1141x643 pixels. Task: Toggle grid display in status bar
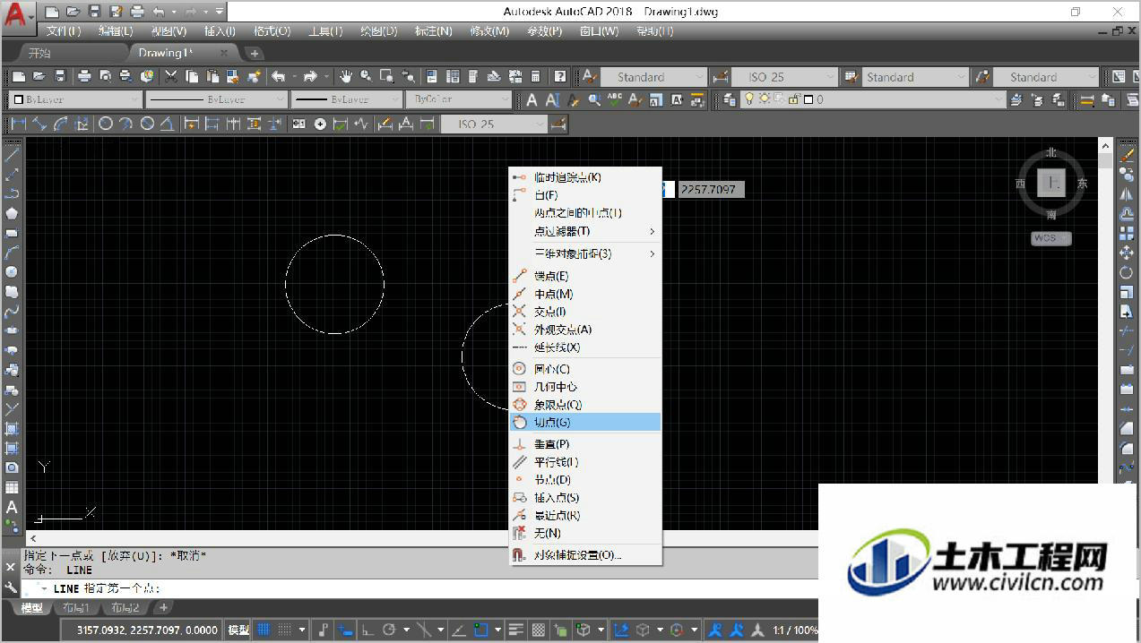263,630
